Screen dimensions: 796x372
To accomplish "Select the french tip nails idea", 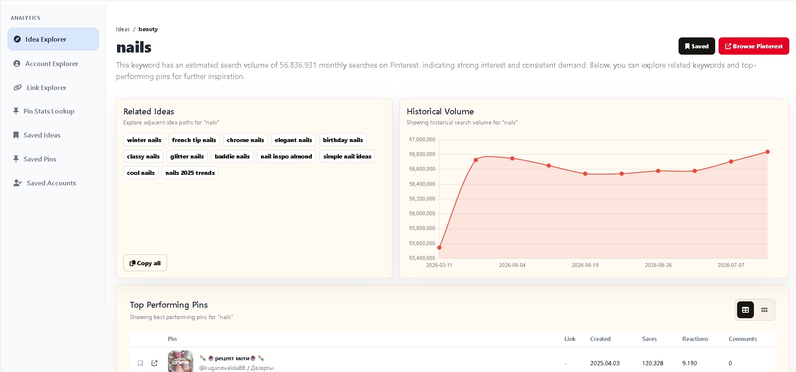I will [194, 140].
